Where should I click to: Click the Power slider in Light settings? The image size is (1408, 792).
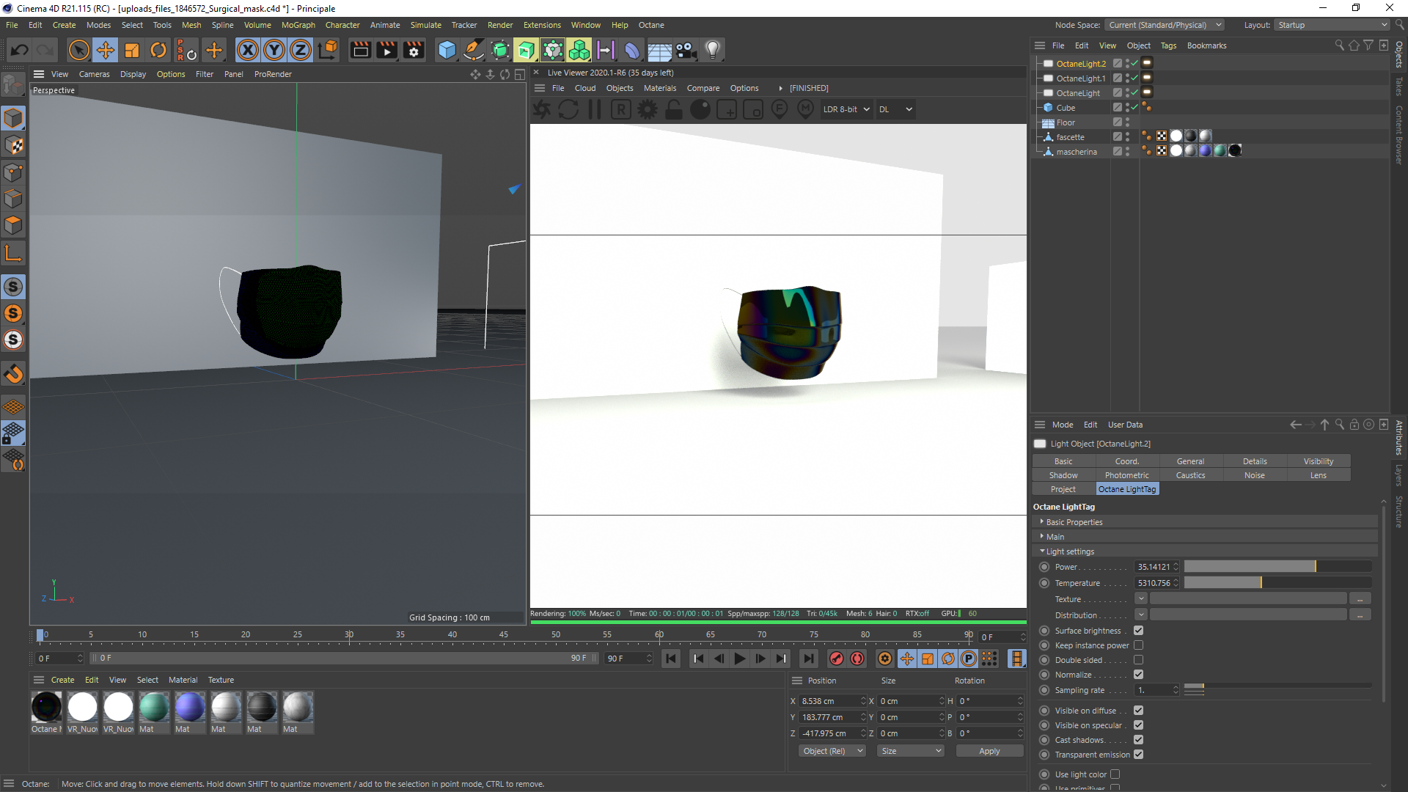coord(1277,567)
